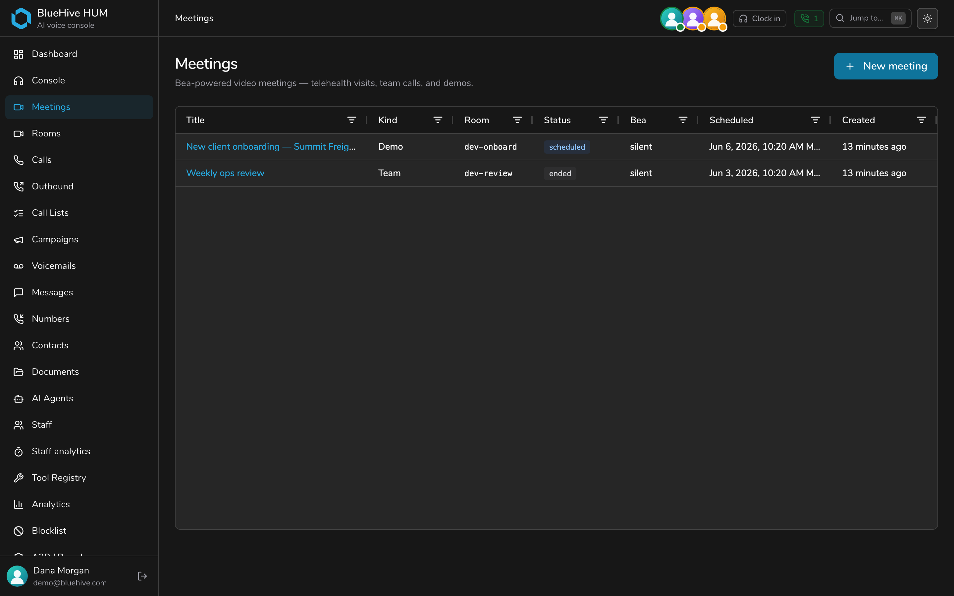The image size is (954, 596).
Task: Click the Staff analytics stopwatch icon
Action: click(19, 451)
